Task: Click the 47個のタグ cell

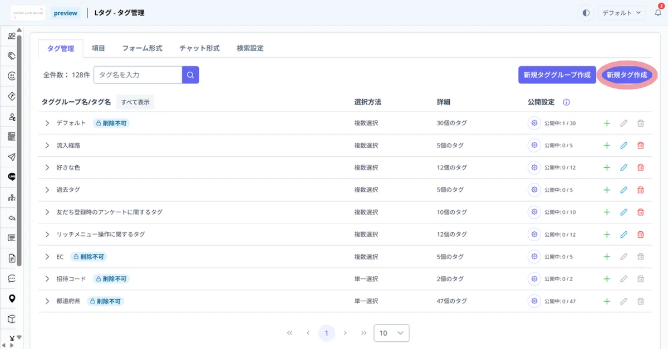Action: click(x=452, y=301)
